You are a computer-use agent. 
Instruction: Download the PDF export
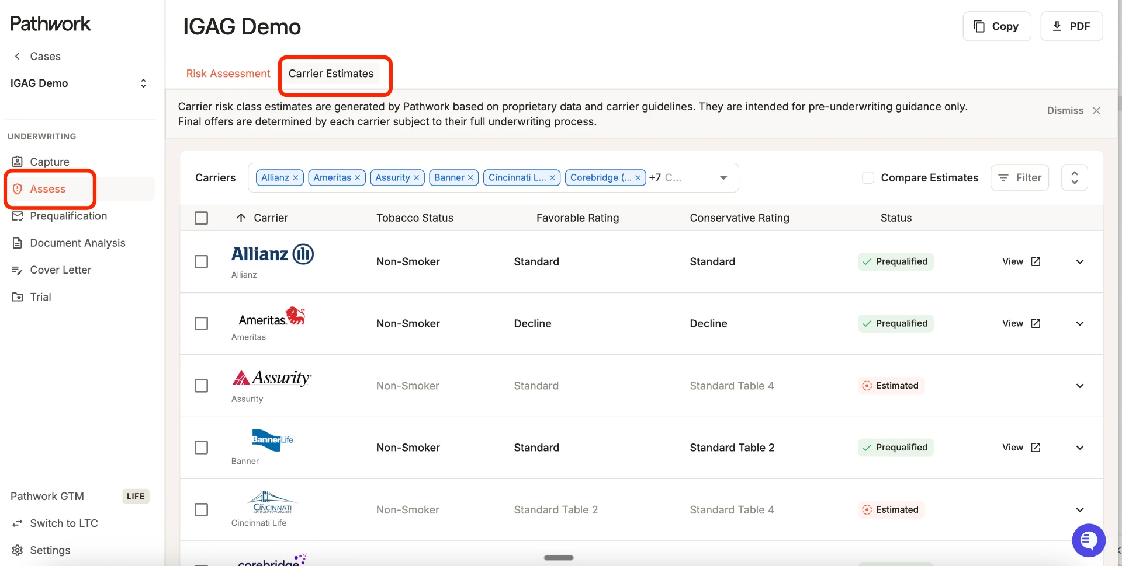click(1071, 26)
